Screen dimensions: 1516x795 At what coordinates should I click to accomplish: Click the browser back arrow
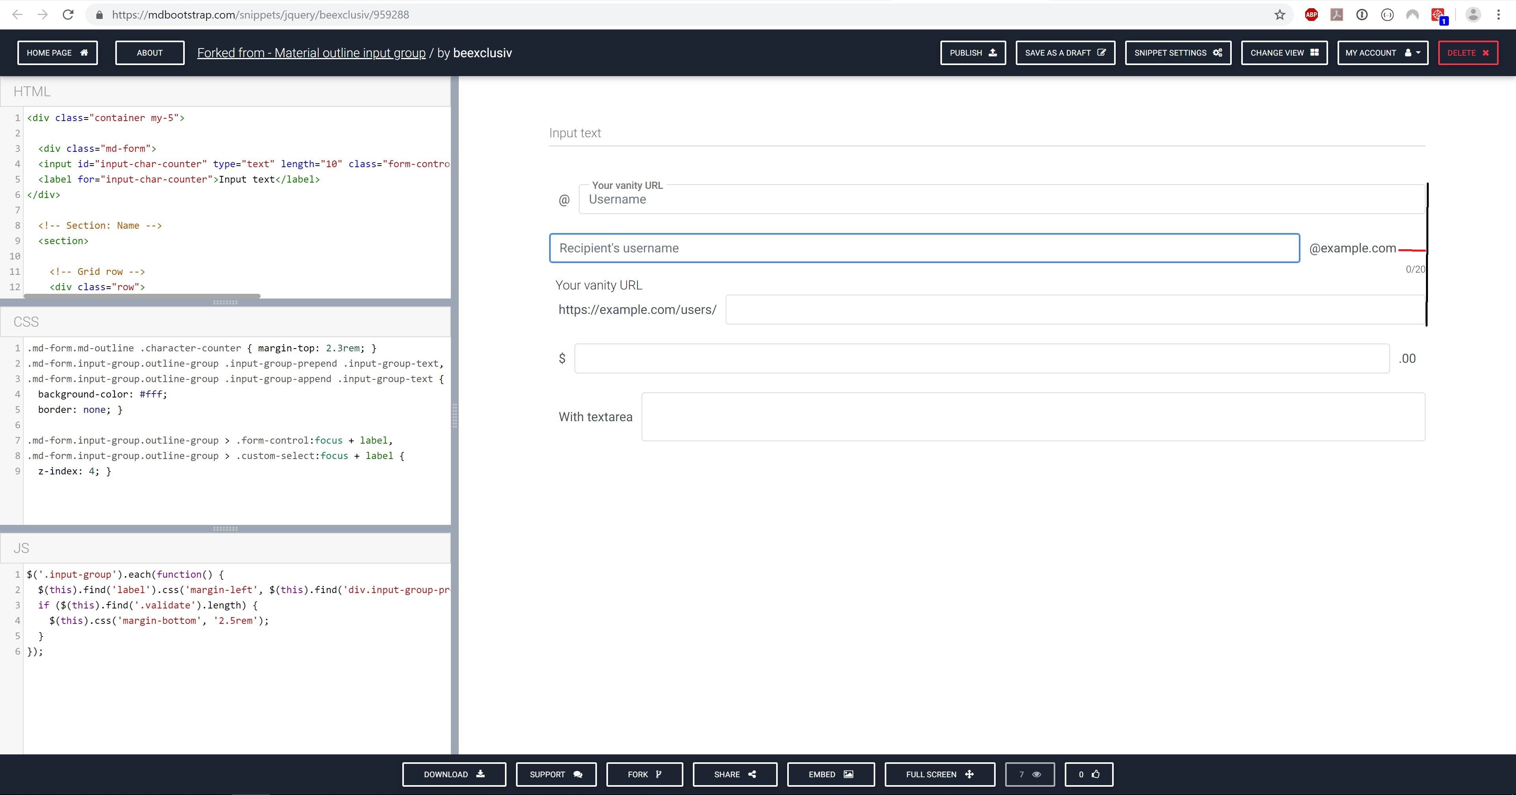pyautogui.click(x=17, y=15)
